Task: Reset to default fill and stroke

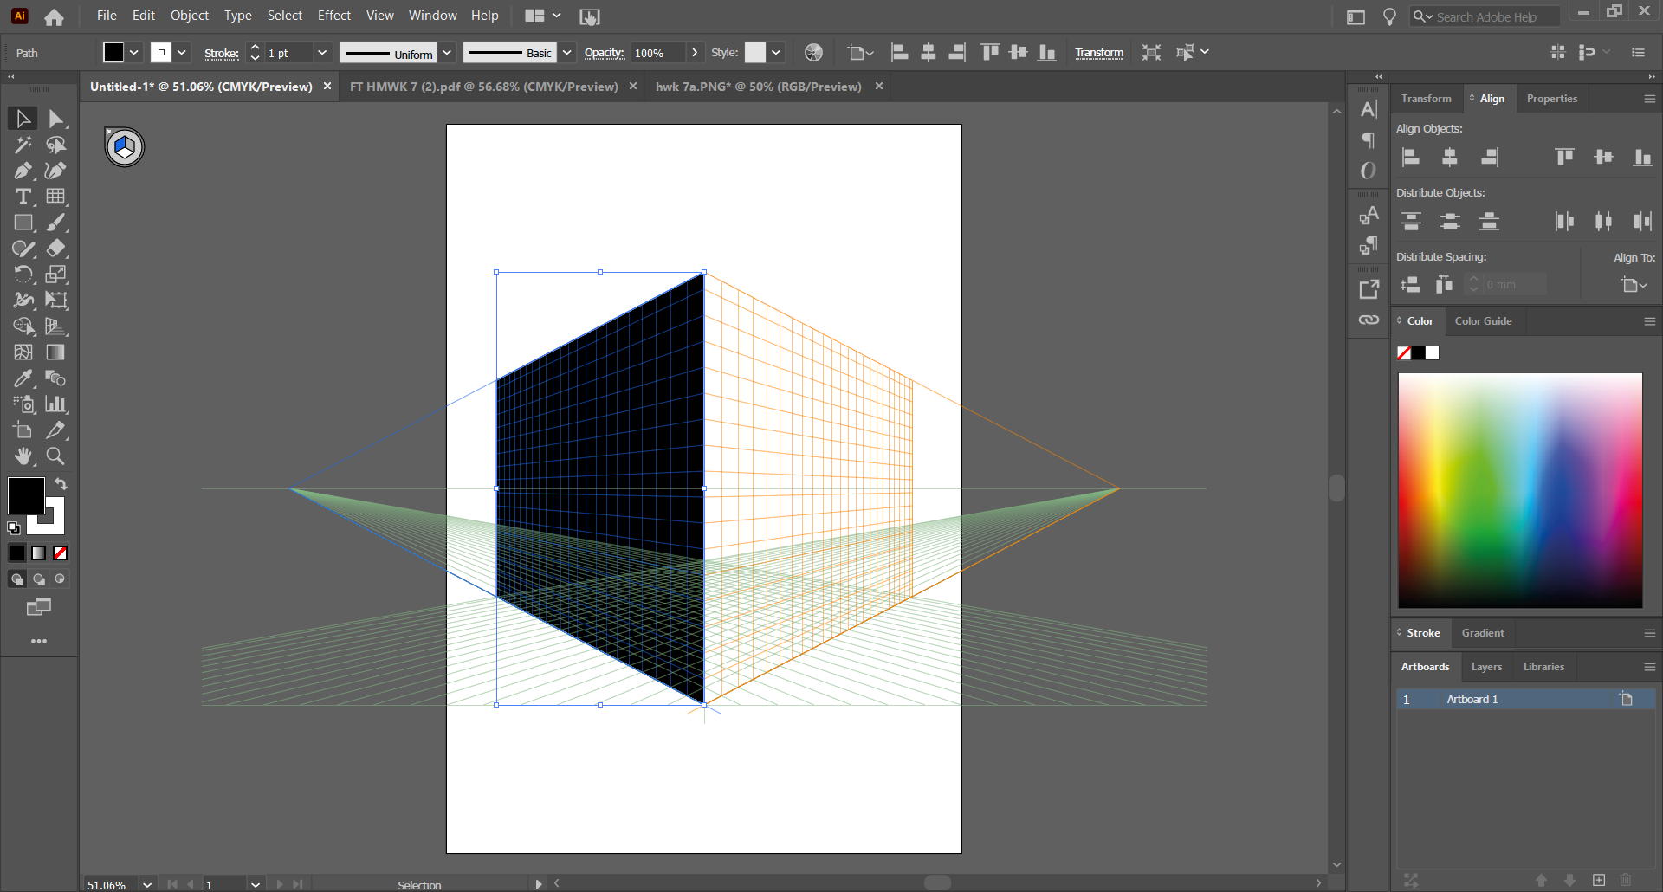Action: [13, 528]
